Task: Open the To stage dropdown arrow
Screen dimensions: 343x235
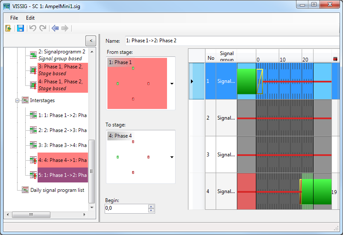Action: tap(172, 157)
